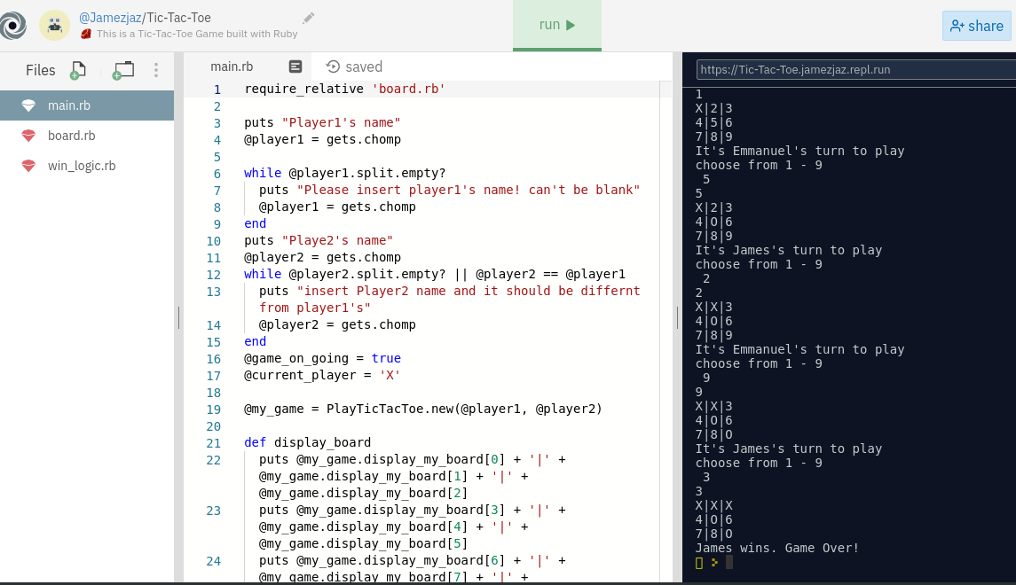Click the 'def display_board' code line
The width and height of the screenshot is (1016, 585).
307,442
